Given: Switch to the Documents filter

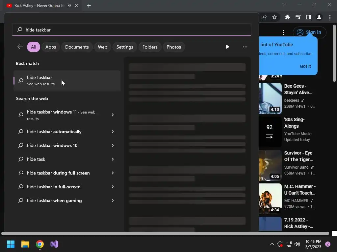Looking at the screenshot, I should (77, 47).
